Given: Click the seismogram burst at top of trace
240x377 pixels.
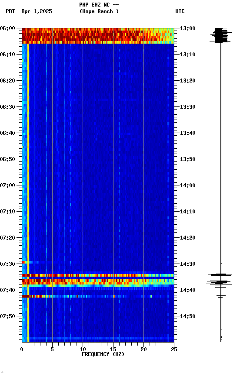Looking at the screenshot, I should [x=220, y=35].
